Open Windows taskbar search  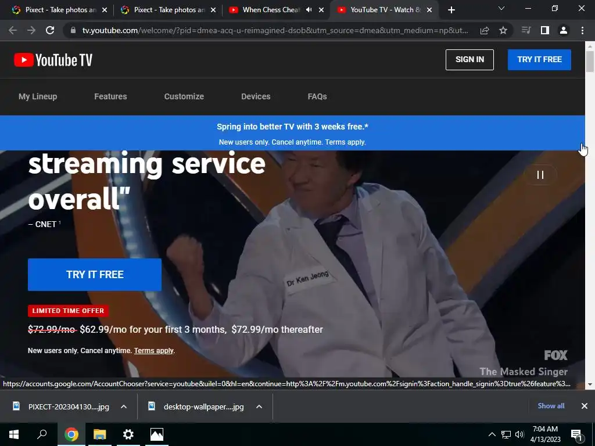(42, 434)
